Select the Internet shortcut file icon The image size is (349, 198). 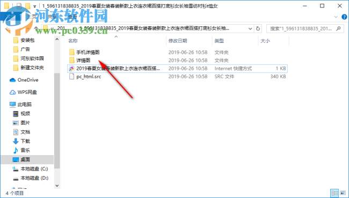coord(71,69)
